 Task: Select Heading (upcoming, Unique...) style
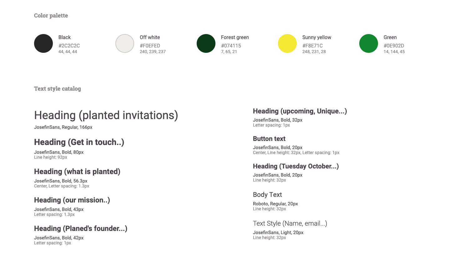point(300,111)
